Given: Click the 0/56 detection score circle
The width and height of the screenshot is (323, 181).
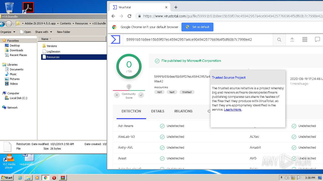Looking at the screenshot, I should (129, 66).
